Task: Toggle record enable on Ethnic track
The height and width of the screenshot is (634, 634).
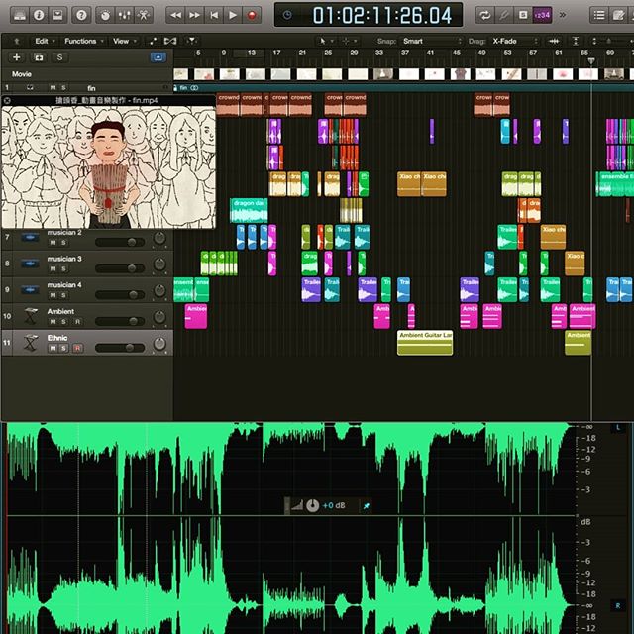Action: (x=77, y=348)
